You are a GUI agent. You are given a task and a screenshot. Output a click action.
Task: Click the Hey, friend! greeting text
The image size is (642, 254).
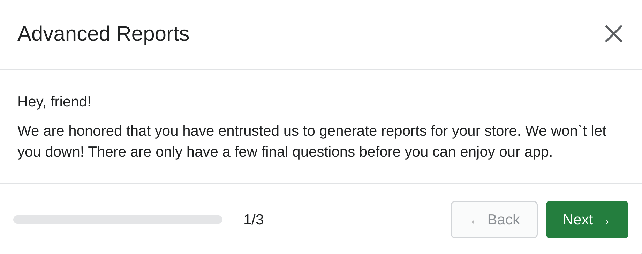pos(54,101)
